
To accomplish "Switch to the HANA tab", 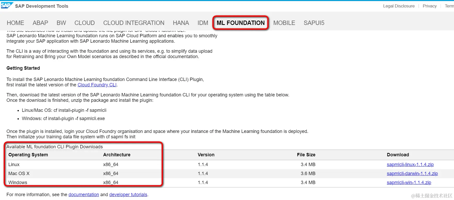I will pos(181,23).
